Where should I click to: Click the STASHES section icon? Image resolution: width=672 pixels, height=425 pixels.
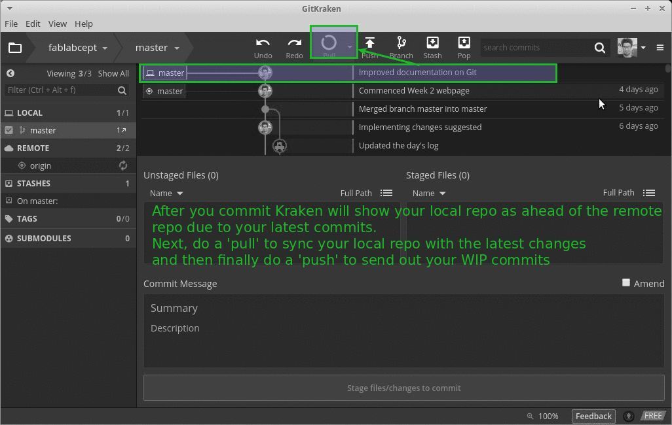tap(9, 183)
